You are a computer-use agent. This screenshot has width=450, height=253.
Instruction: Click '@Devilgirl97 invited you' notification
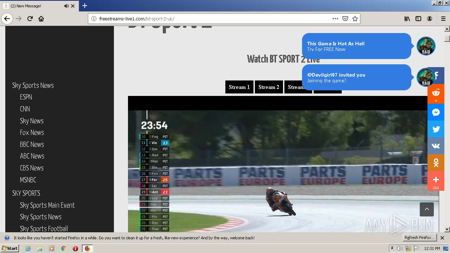pos(356,77)
